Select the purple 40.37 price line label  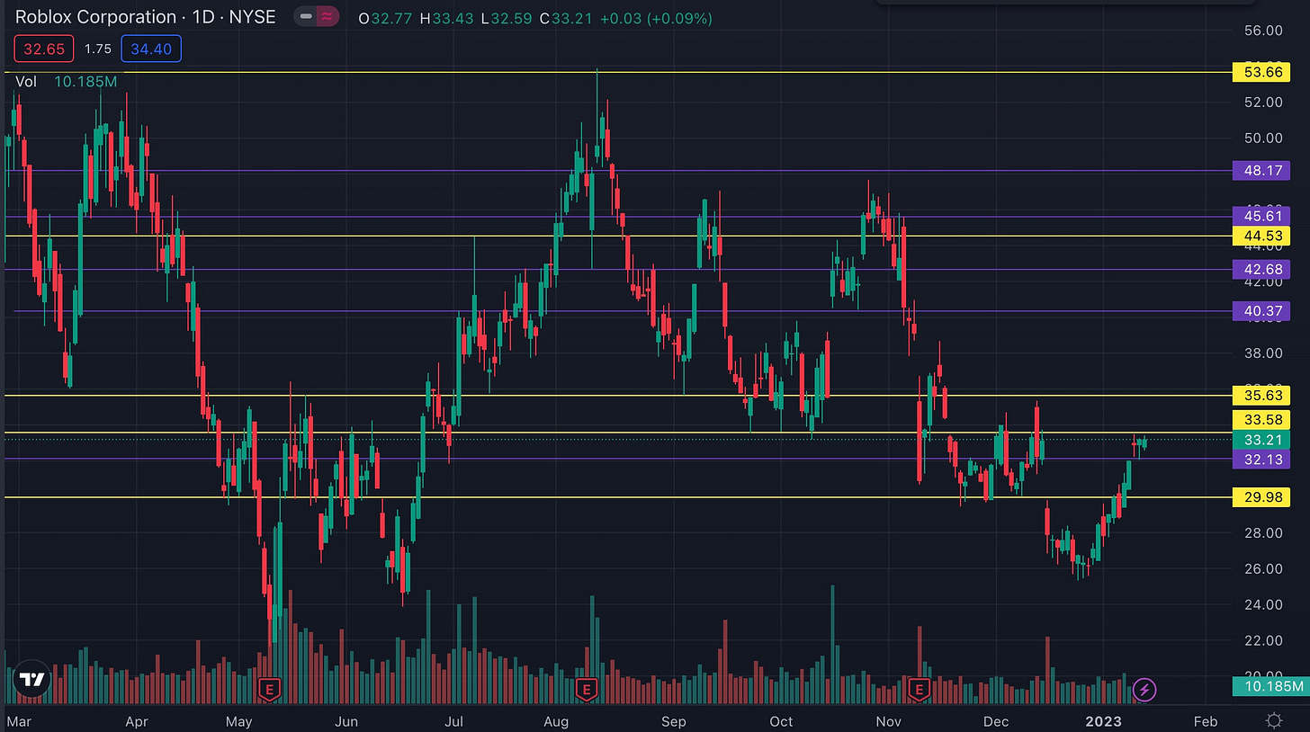1260,311
